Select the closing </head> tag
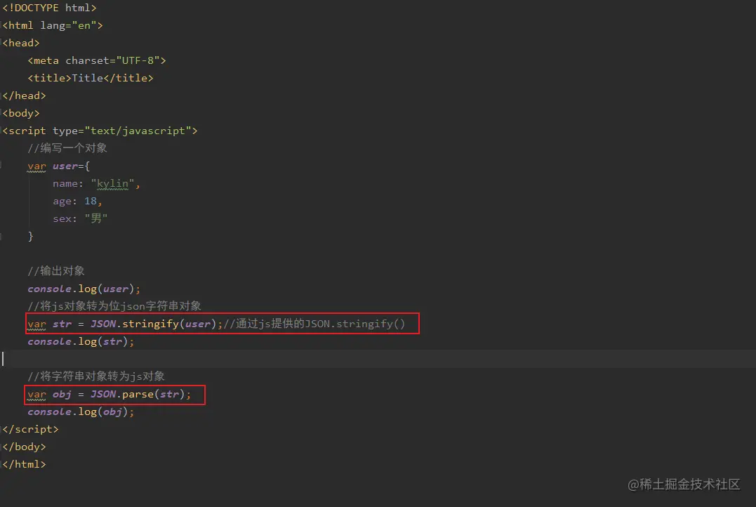The image size is (756, 507). click(x=24, y=96)
